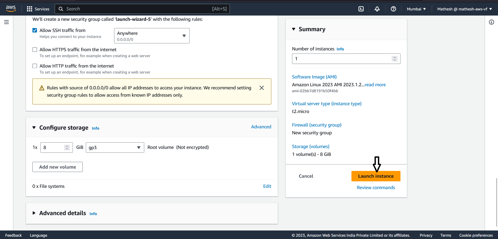
Task: Collapse the Summary panel
Action: (294, 29)
